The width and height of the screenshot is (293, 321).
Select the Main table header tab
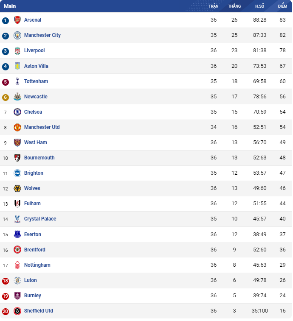[x=10, y=6]
